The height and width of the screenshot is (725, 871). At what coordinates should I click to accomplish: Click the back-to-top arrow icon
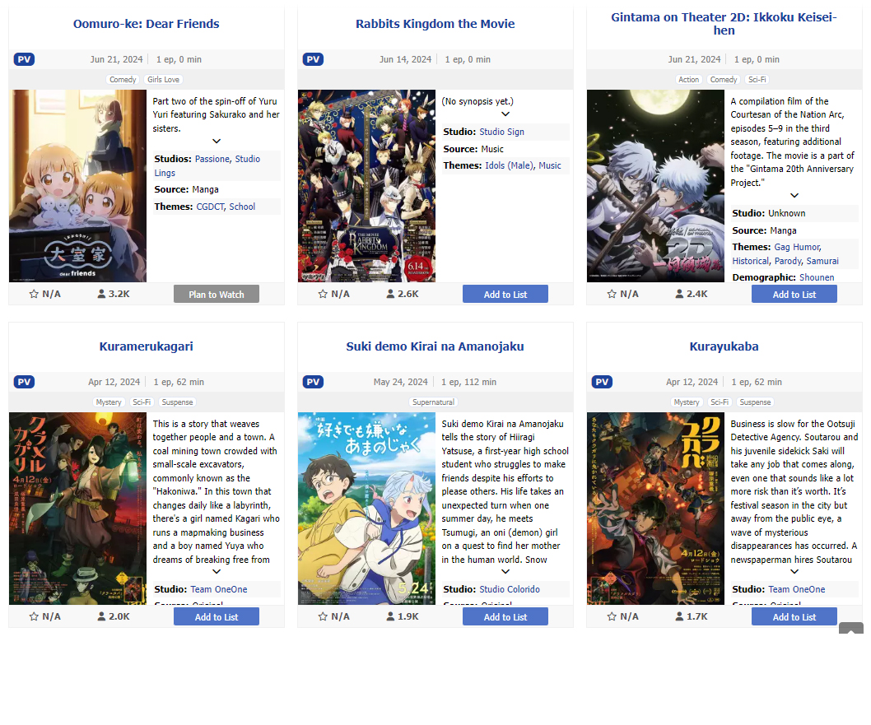click(851, 628)
